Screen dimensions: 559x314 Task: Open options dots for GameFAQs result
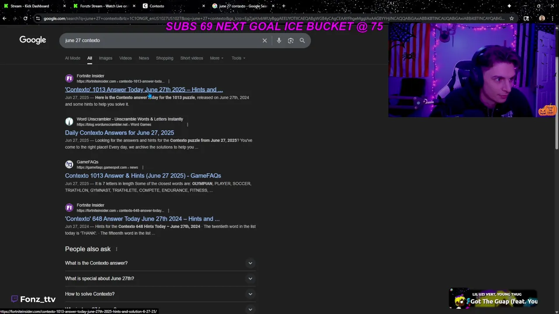click(x=142, y=167)
